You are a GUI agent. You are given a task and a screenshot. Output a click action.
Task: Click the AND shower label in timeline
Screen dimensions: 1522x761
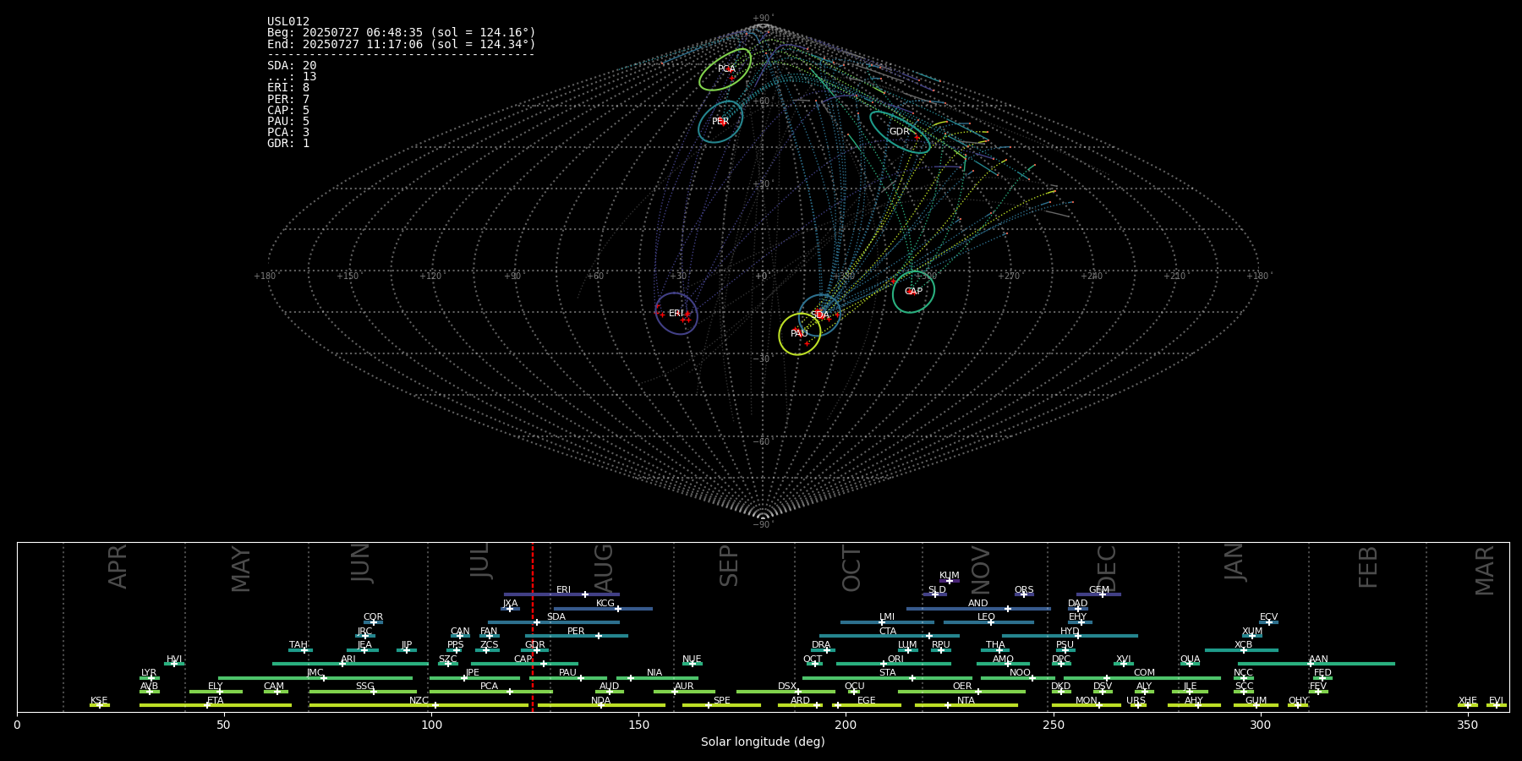pos(978,604)
